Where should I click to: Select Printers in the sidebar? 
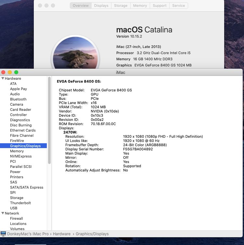[17, 177]
